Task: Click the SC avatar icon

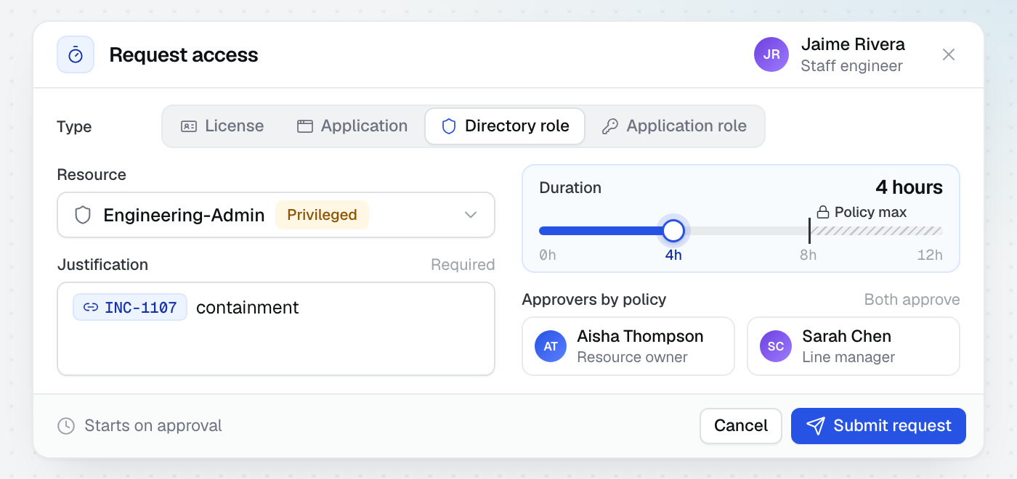Action: [x=776, y=346]
